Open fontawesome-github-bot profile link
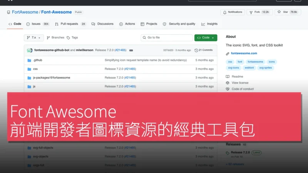The width and height of the screenshot is (308, 173). tap(52, 50)
